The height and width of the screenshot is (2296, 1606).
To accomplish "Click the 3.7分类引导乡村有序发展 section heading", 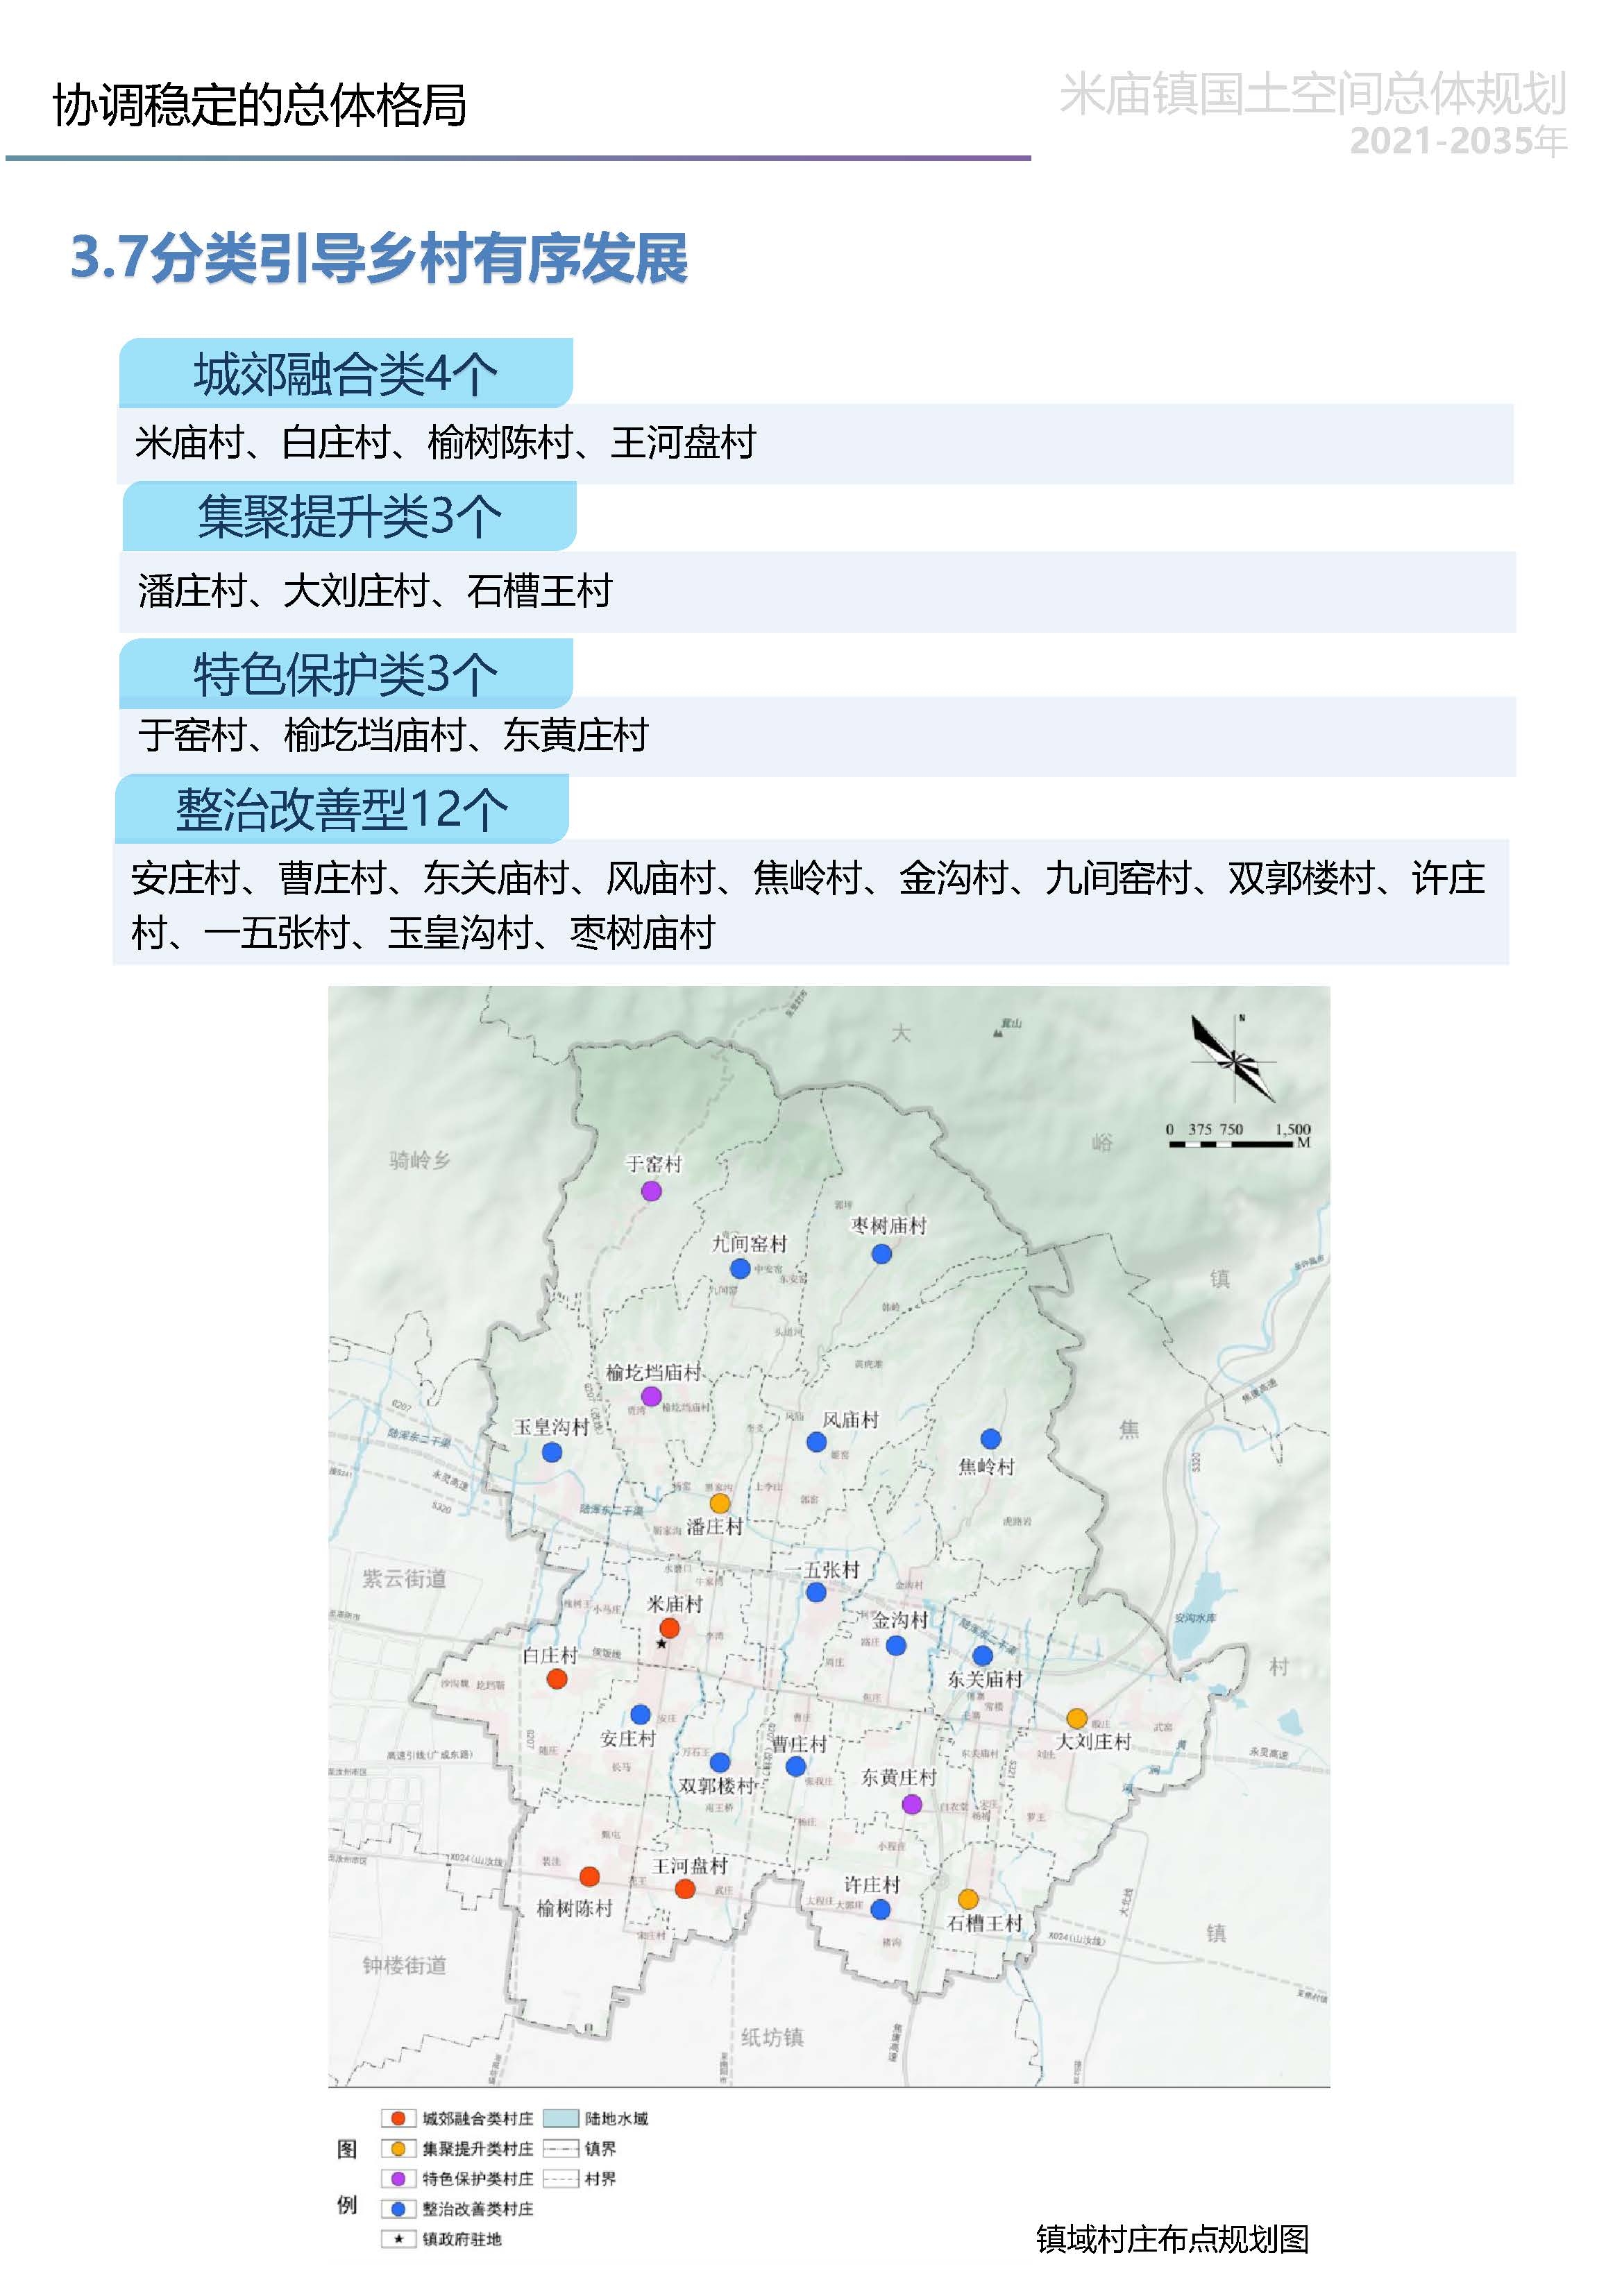I will point(379,258).
